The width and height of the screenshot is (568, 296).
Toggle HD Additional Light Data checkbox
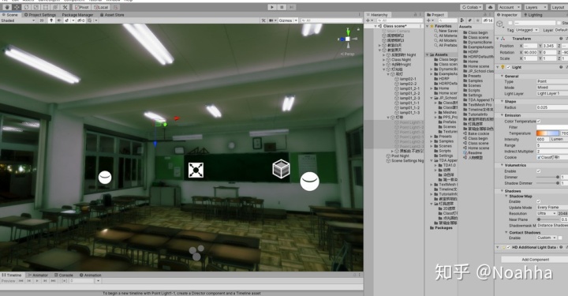(509, 247)
